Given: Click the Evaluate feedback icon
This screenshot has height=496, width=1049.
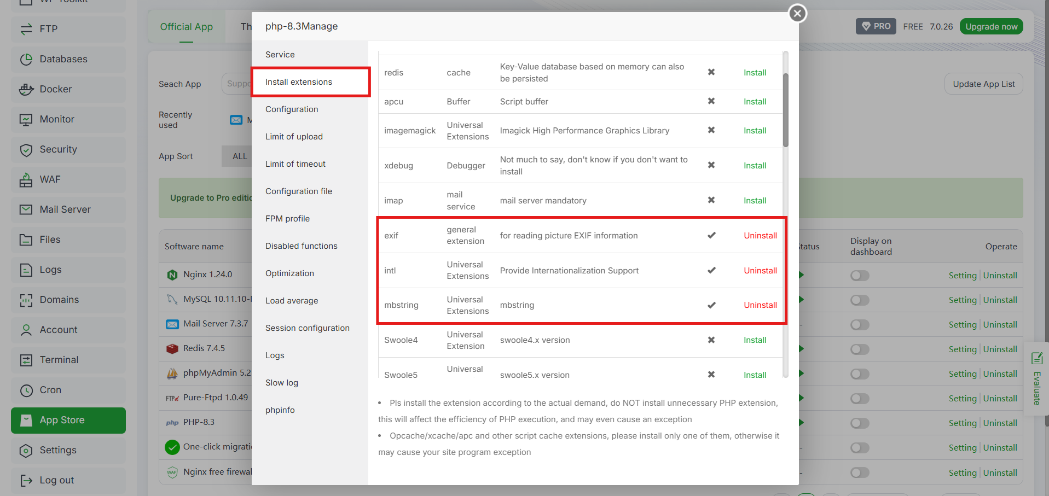Looking at the screenshot, I should (1037, 358).
